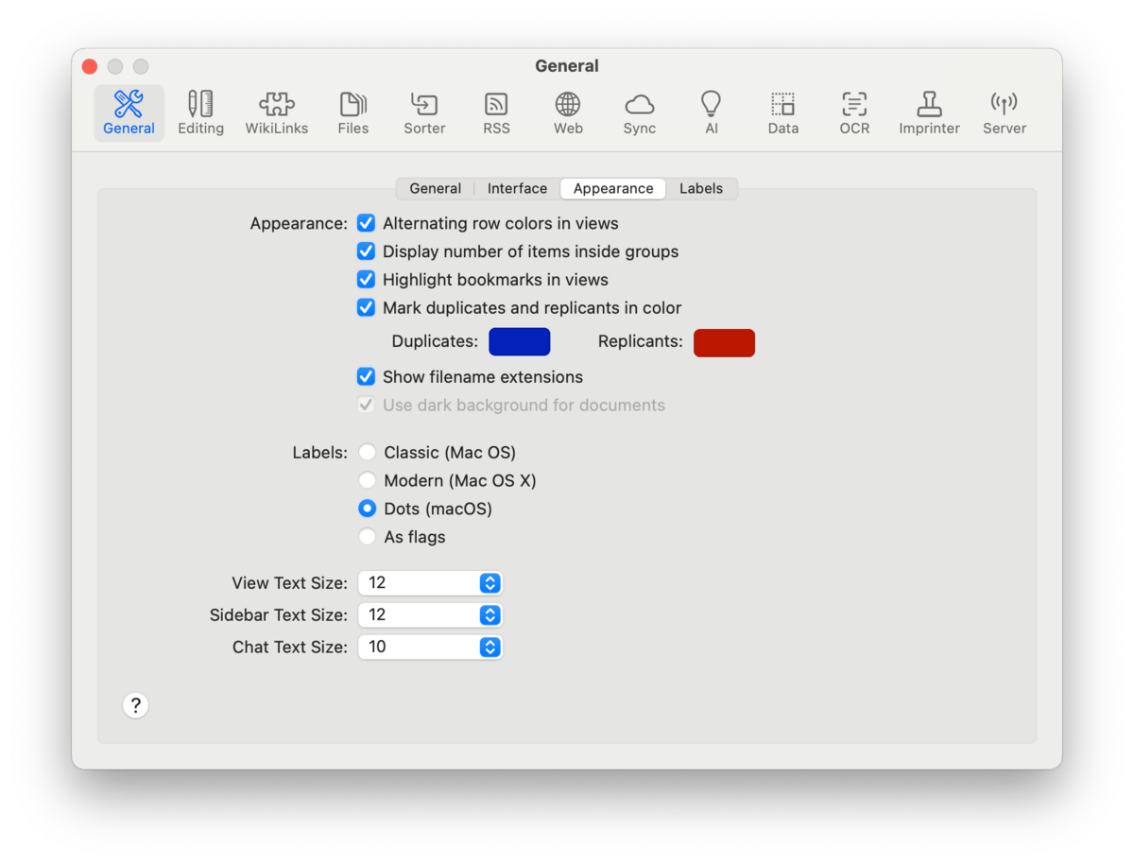This screenshot has height=864, width=1134.
Task: Click the help question mark button
Action: tap(136, 705)
